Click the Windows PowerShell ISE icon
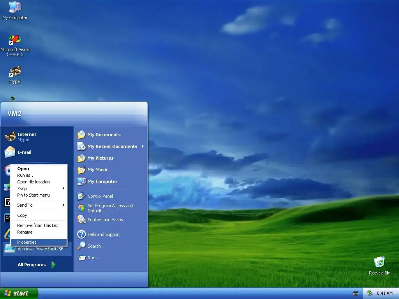Viewport: 399px width, 299px height. 10,249
